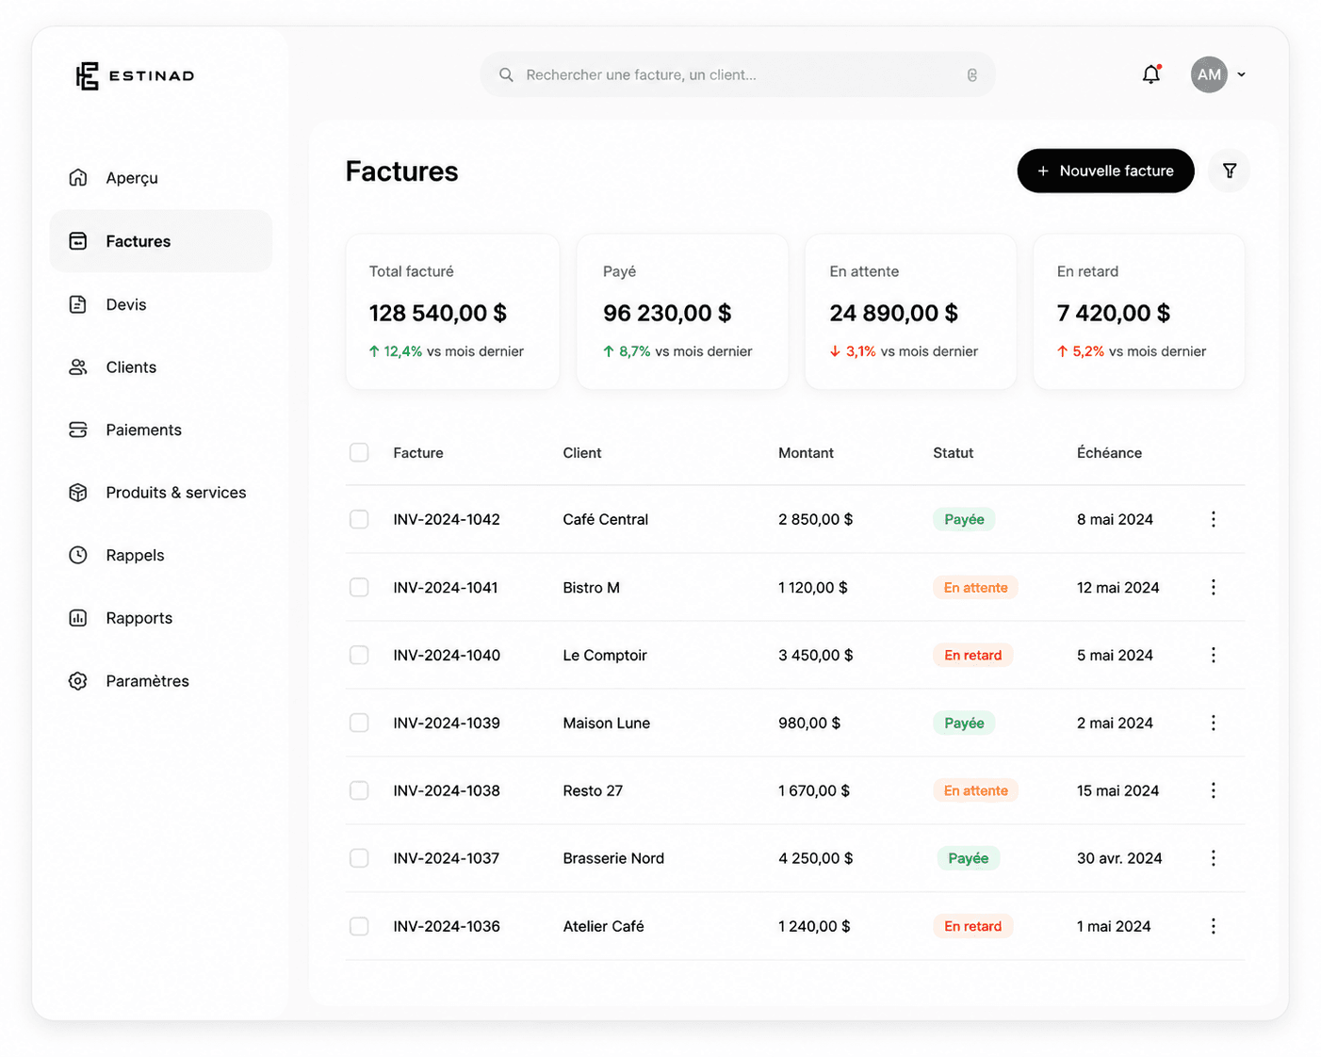Click the Devis document icon
This screenshot has height=1057, width=1321.
(78, 304)
